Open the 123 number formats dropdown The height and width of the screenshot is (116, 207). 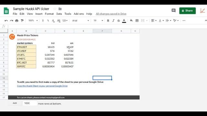click(65, 21)
